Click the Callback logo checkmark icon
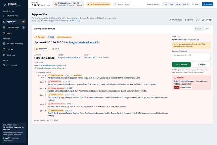Viewport: 217px width, 145px height. click(5, 5)
